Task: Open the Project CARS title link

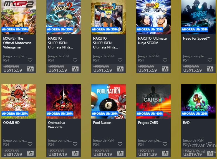Action: (x=148, y=123)
